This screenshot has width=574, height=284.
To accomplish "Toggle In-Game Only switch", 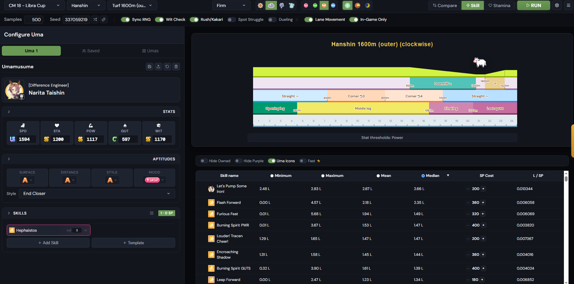I will (354, 20).
